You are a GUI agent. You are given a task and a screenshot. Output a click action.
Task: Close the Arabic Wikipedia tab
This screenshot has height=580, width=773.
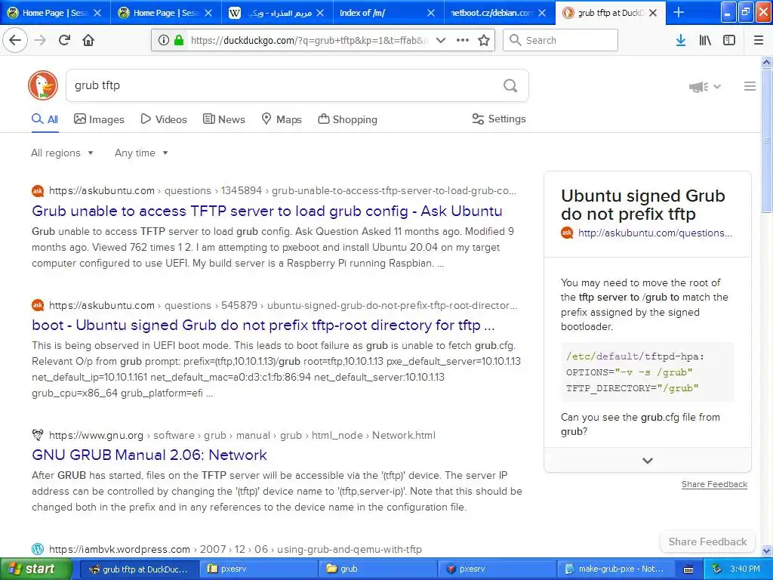320,13
